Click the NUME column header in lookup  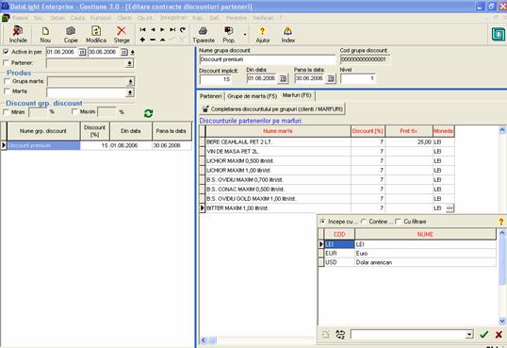pos(425,234)
